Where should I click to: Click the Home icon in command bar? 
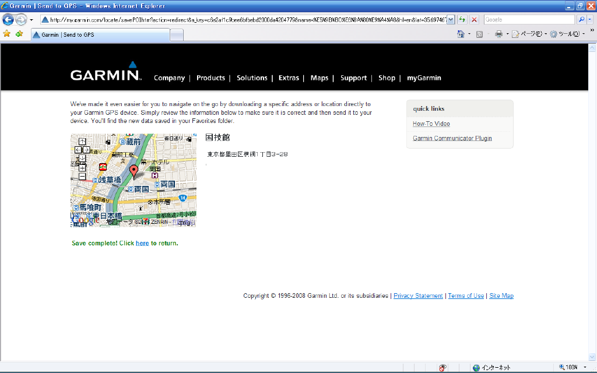coord(461,34)
